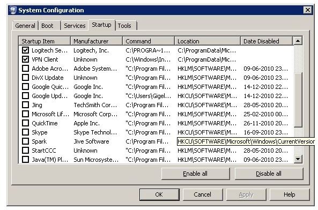Viewport: 318px width, 210px height.
Task: Click the vertical scrollbar thumb
Action: (298, 100)
